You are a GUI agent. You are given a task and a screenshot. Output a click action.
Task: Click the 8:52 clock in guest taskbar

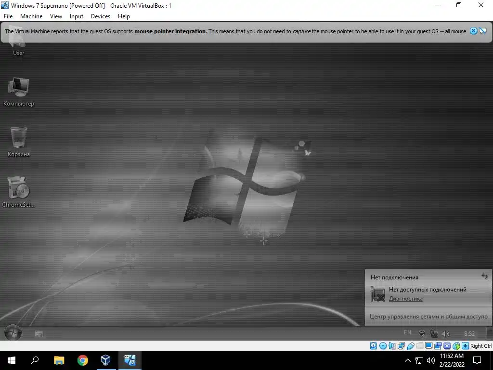click(469, 333)
